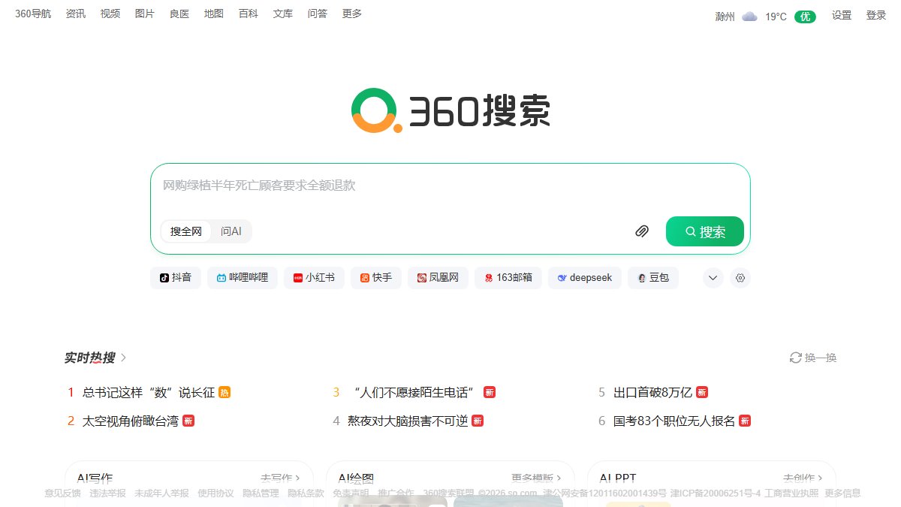
Task: Open the deepseek shortcut
Action: click(x=585, y=278)
